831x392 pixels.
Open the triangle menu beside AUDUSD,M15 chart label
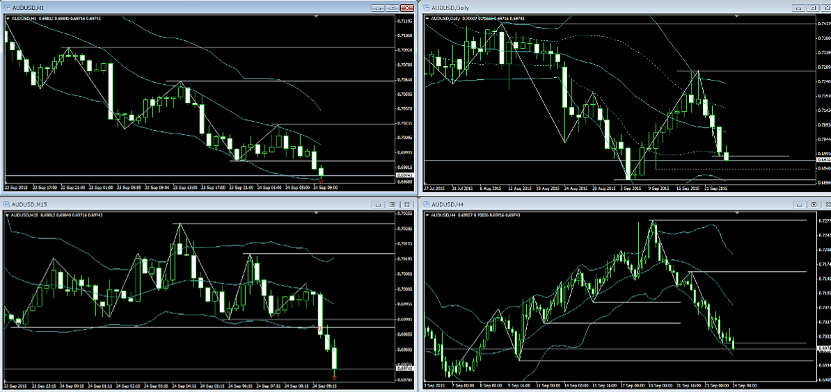click(x=8, y=214)
